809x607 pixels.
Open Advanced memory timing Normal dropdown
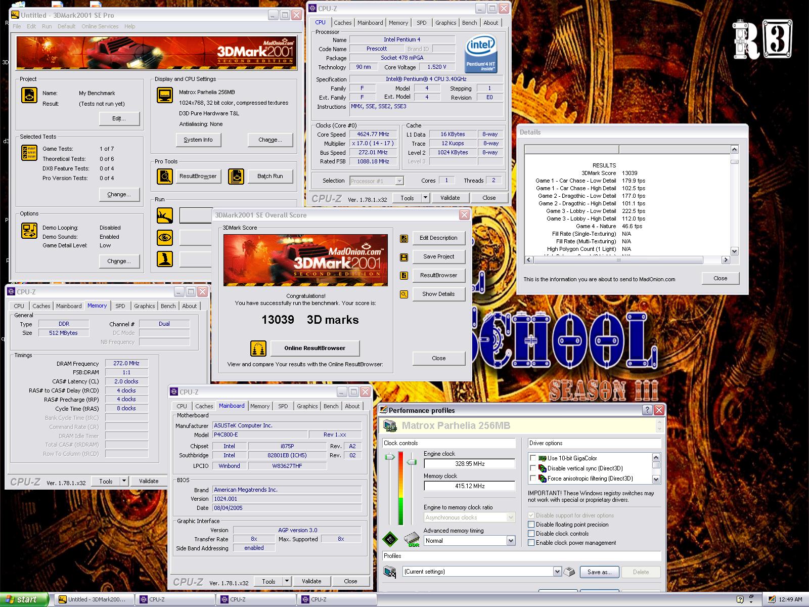511,541
